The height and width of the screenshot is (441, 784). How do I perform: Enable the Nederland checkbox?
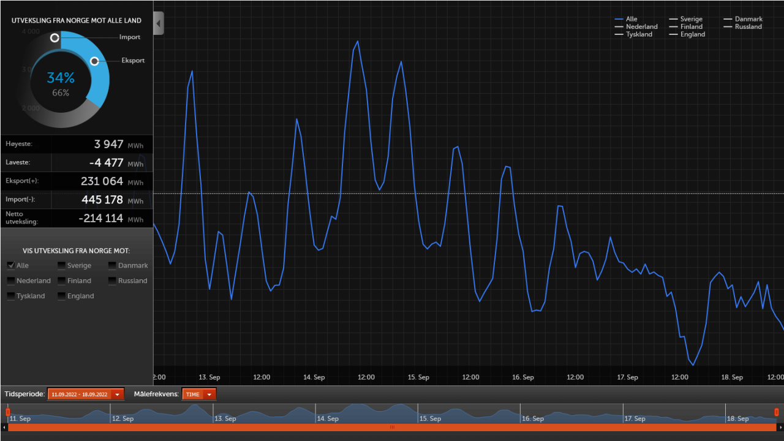(10, 281)
